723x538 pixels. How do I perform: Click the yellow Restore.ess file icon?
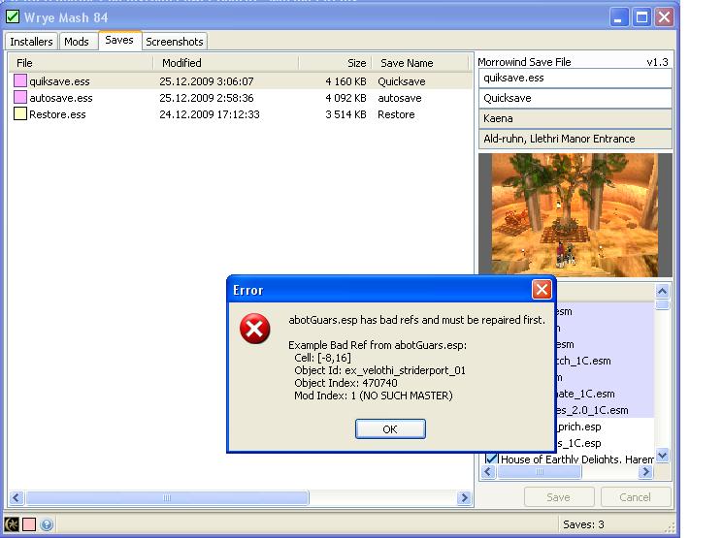(x=20, y=114)
